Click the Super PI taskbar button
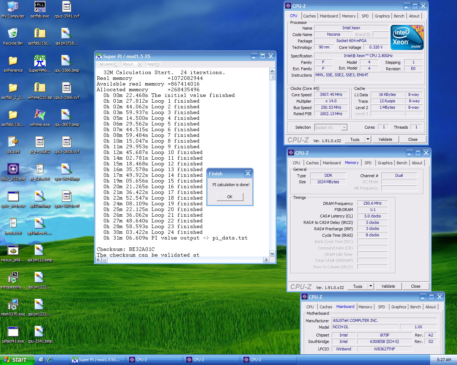 click(96, 360)
